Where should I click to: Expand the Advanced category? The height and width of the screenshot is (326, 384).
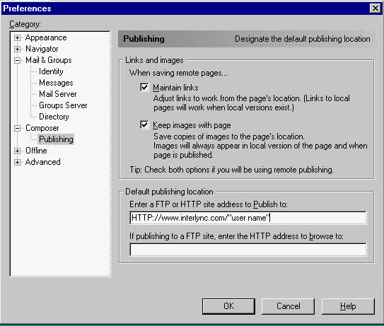point(17,162)
